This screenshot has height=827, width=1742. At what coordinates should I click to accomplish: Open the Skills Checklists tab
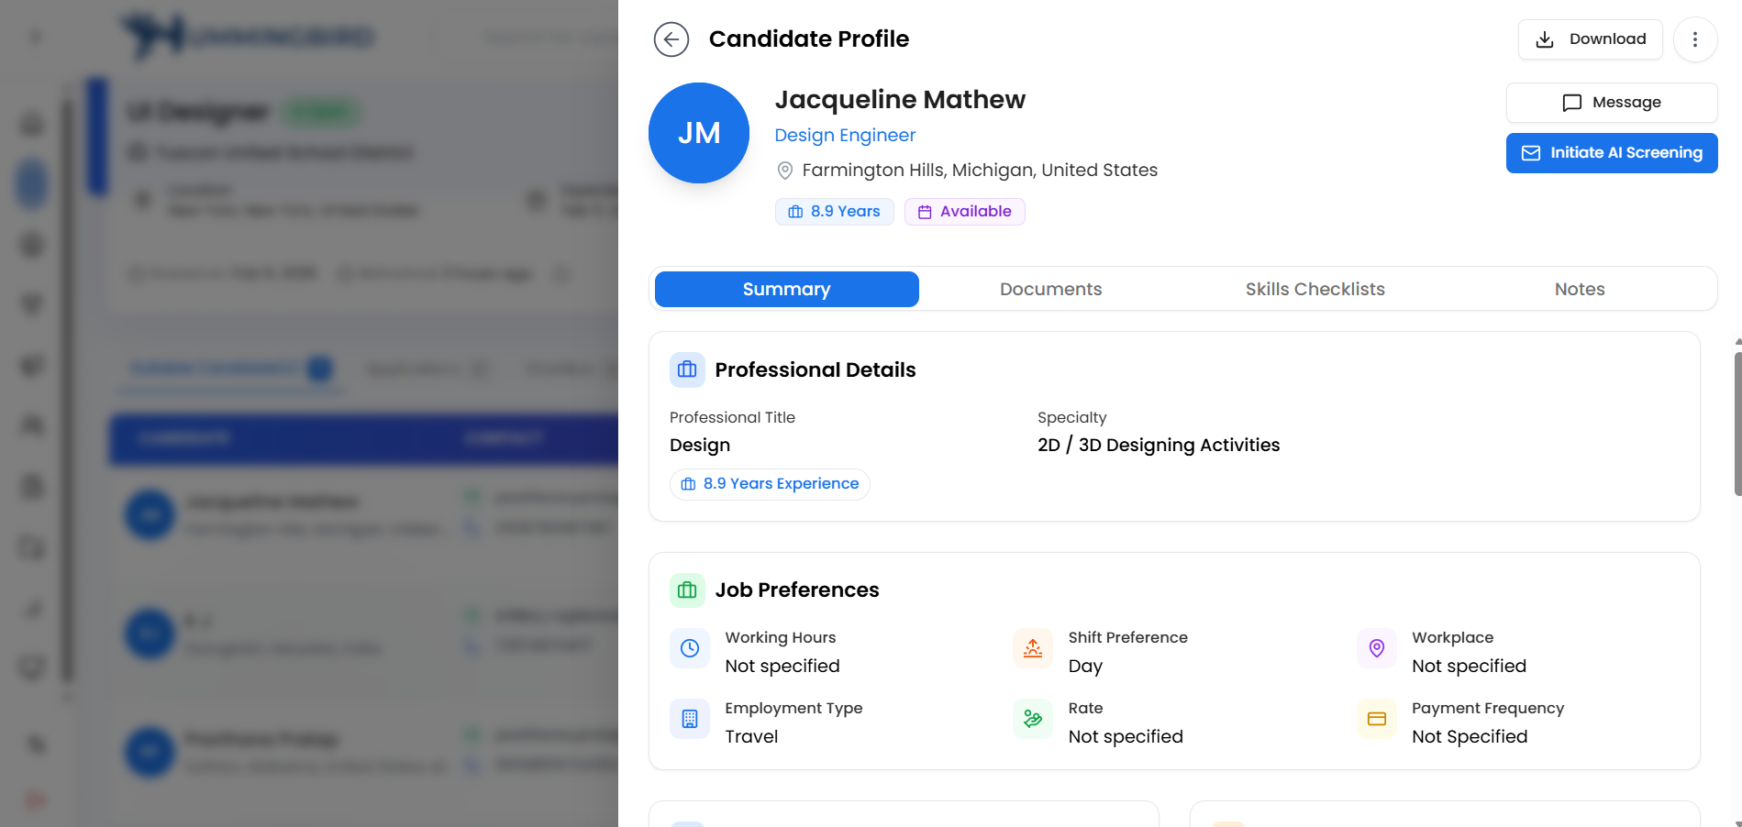click(x=1315, y=290)
